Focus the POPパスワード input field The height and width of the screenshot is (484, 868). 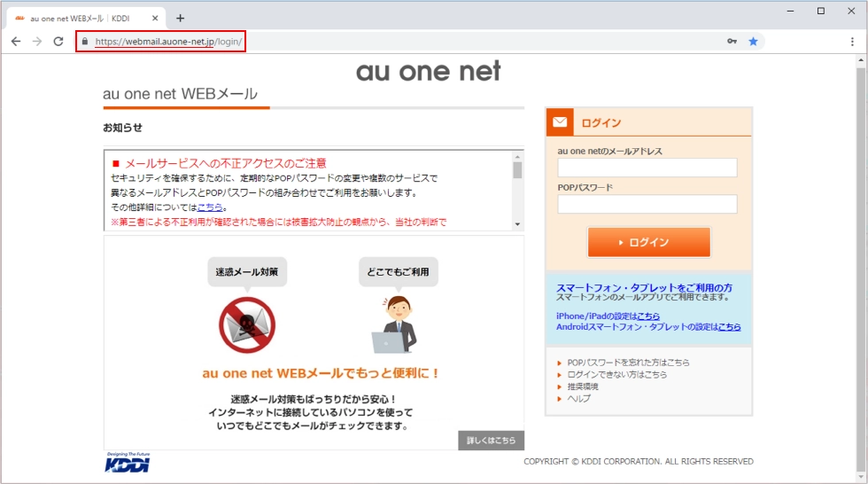pos(647,204)
